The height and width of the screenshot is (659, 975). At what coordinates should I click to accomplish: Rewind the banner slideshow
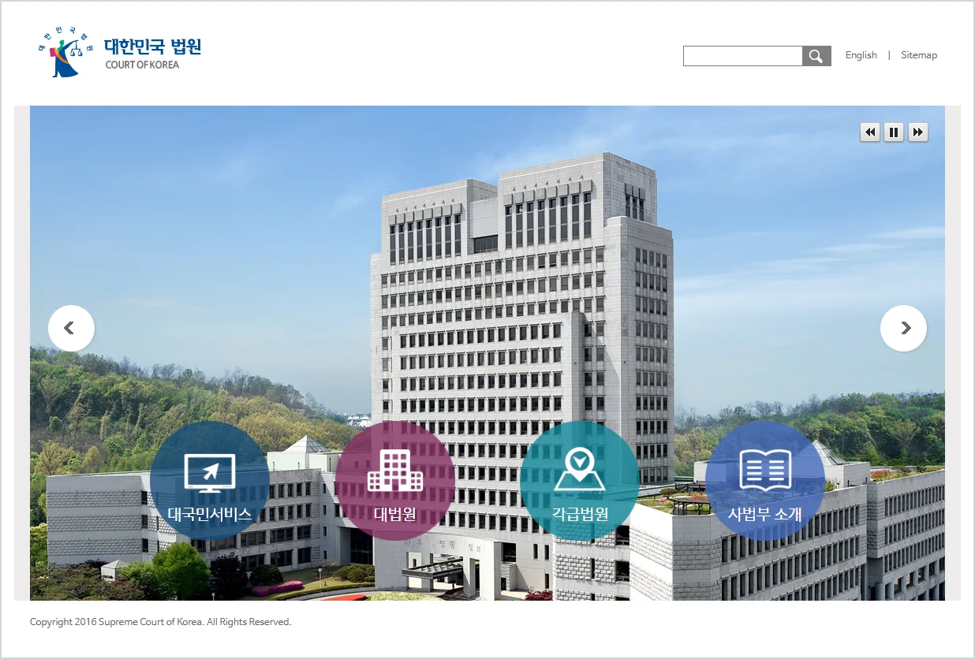[870, 132]
